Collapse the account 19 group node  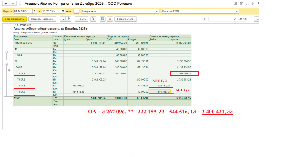[6, 52]
